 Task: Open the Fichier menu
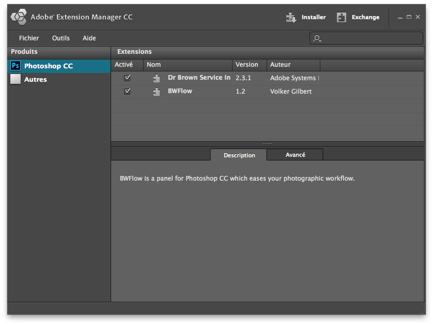[29, 38]
